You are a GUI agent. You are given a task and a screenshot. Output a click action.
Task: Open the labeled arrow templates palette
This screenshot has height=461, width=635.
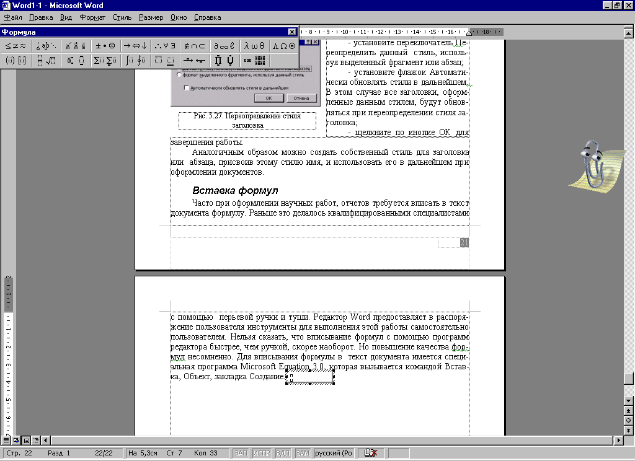click(x=195, y=61)
